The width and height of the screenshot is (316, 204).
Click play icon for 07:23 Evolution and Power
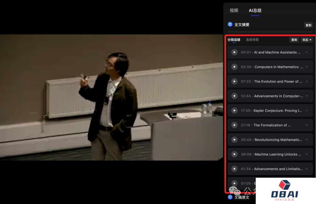234,81
